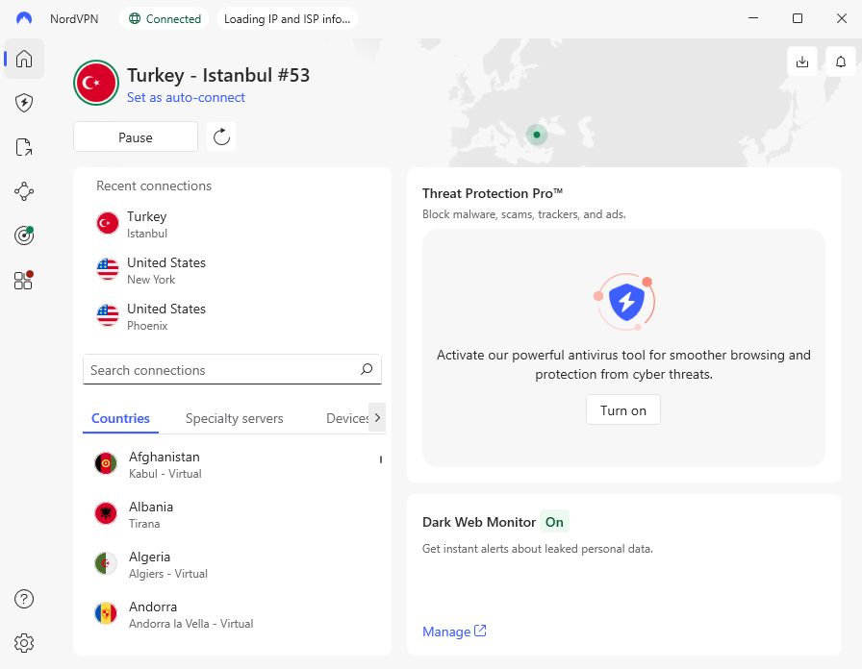Click the NordVPN logo icon

(x=24, y=18)
